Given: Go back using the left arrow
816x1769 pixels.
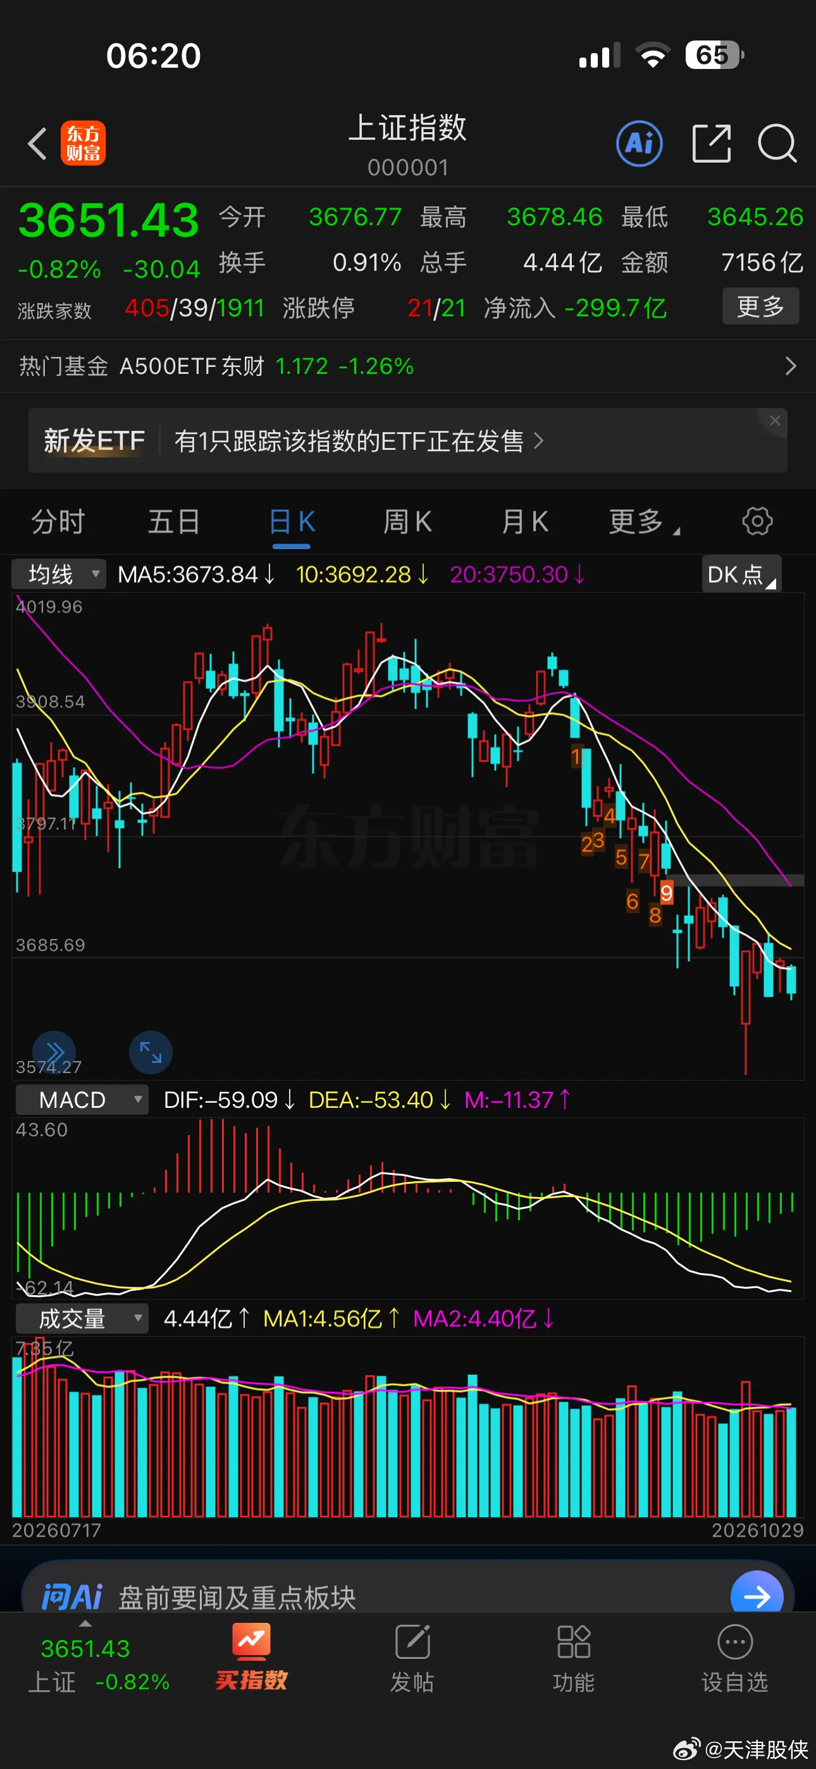Looking at the screenshot, I should [37, 144].
